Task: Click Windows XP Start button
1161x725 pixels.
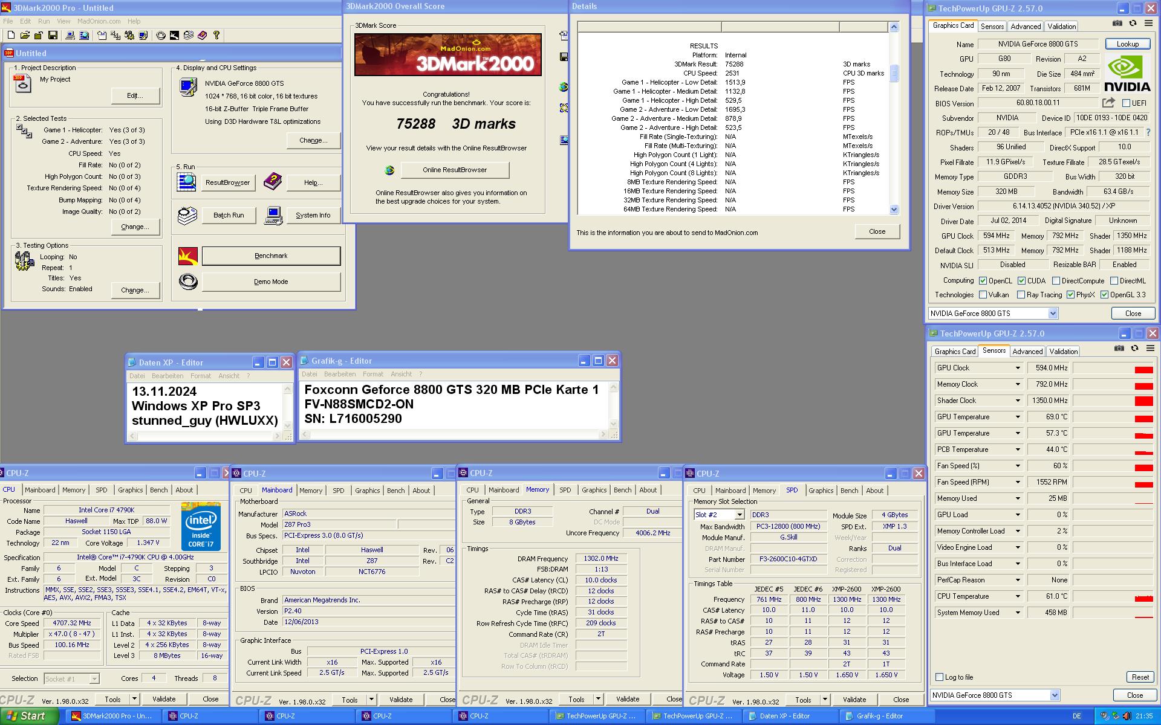Action: 29,716
